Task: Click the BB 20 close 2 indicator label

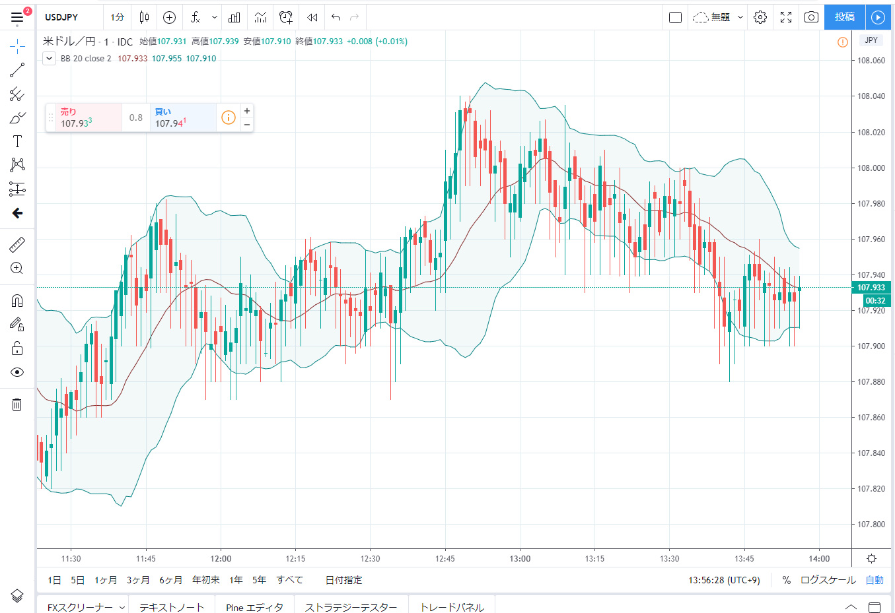Action: 86,58
